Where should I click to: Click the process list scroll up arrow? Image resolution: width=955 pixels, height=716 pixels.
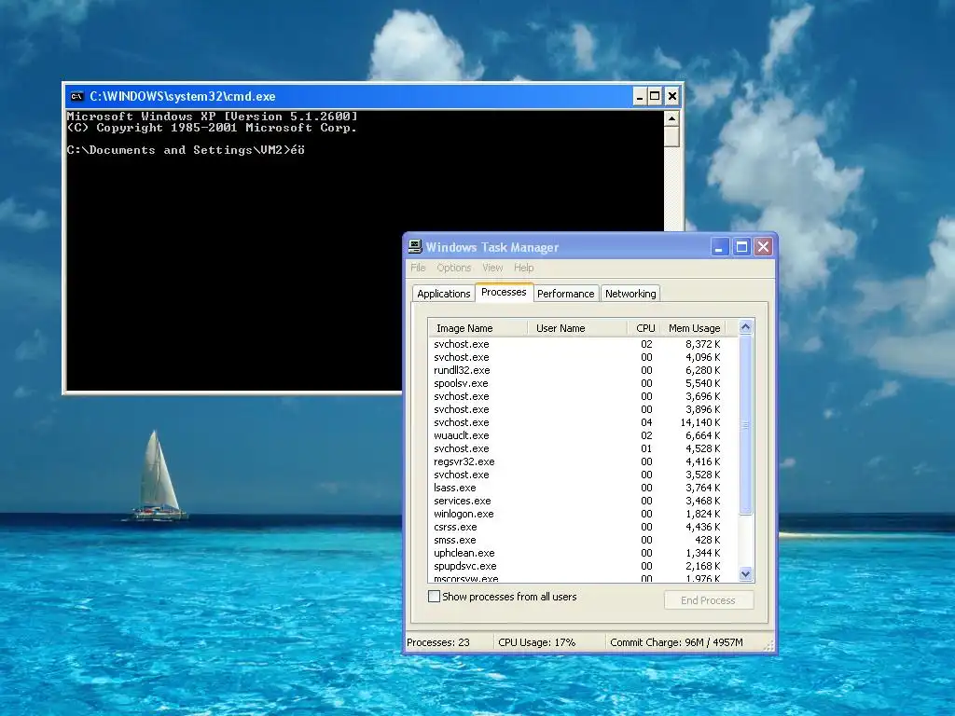click(x=745, y=327)
